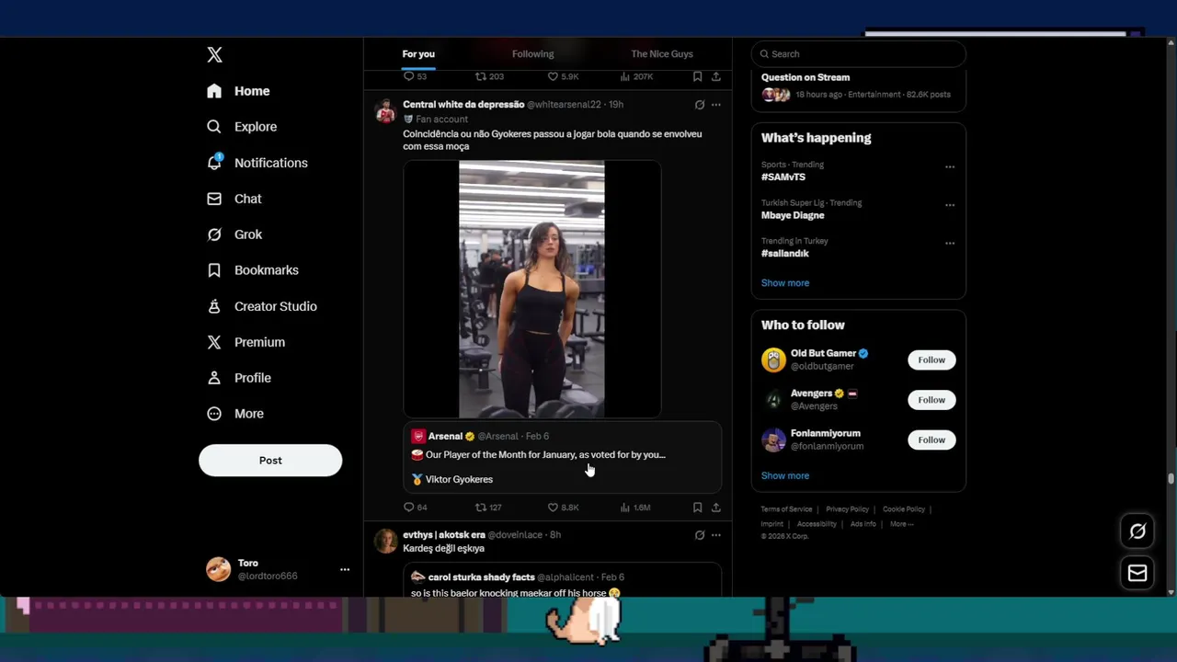
Task: Open Old But Gamer profile avatar
Action: point(773,360)
